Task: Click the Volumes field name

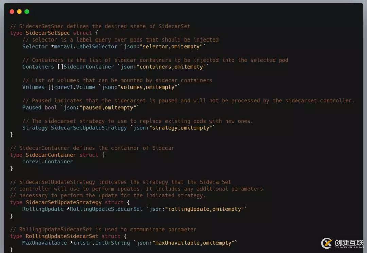Action: point(33,87)
